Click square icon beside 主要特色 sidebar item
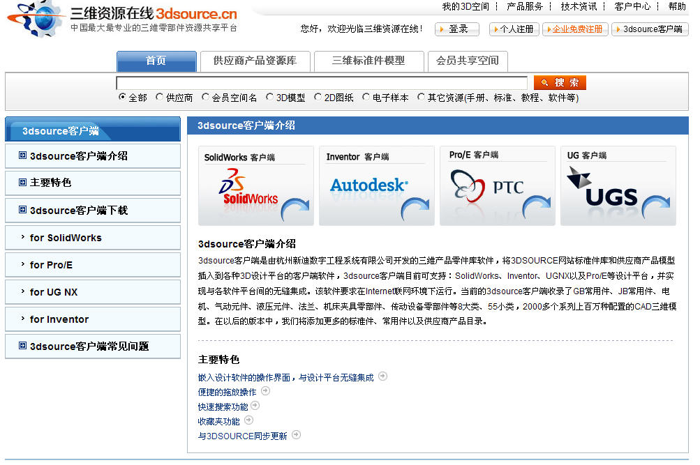 click(x=22, y=182)
